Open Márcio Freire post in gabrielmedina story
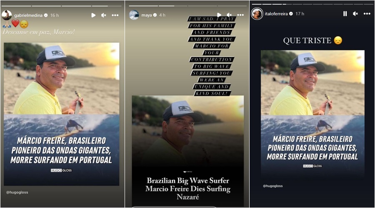The width and height of the screenshot is (375, 208). coord(62,114)
